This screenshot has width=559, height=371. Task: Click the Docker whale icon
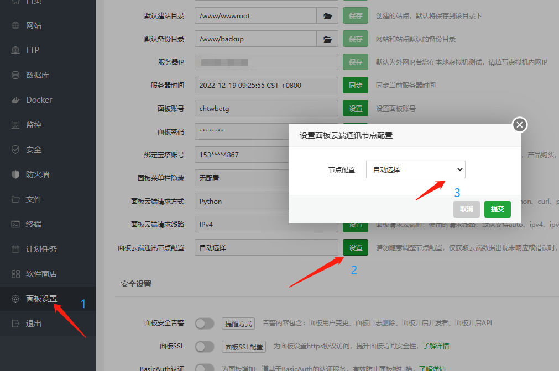coord(15,100)
